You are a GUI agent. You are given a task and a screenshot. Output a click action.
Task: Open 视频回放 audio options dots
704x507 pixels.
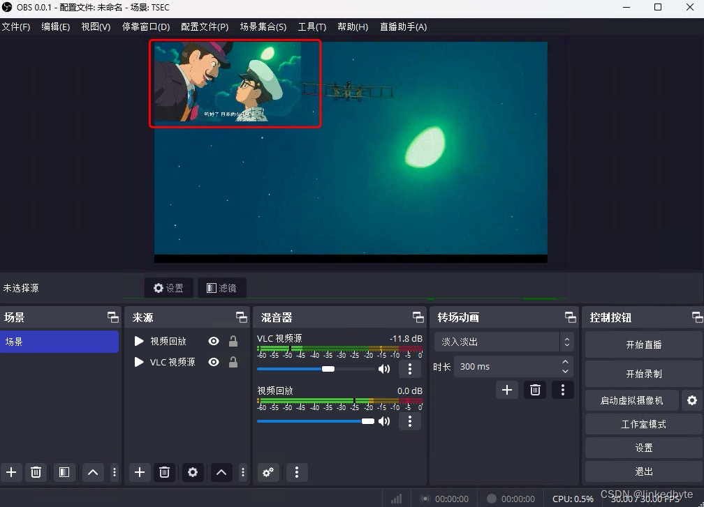409,421
